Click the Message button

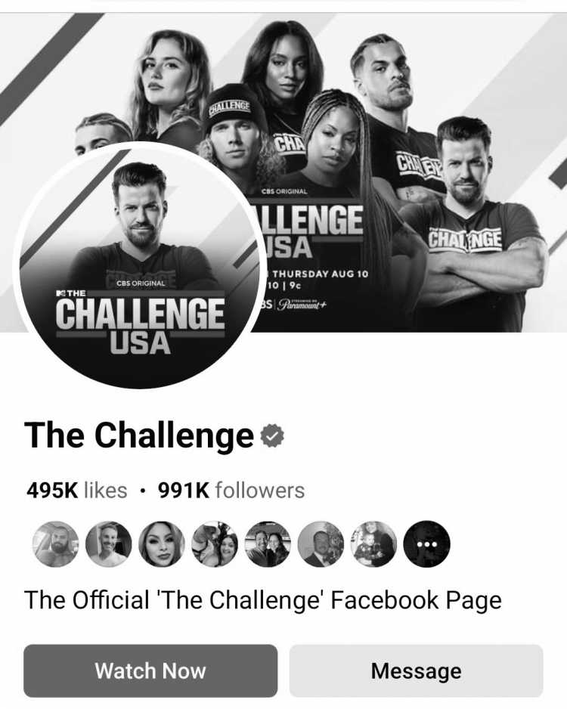click(416, 670)
